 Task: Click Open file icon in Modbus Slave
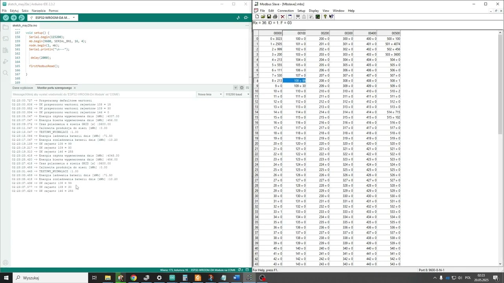pos(263,17)
